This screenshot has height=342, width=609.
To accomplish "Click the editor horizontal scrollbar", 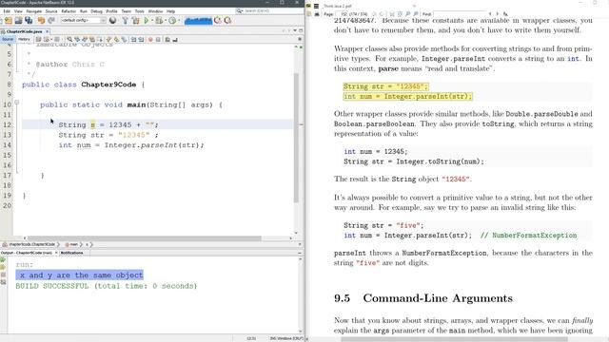I will pyautogui.click(x=144, y=238).
